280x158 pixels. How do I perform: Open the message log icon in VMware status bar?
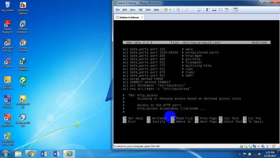click(274, 146)
